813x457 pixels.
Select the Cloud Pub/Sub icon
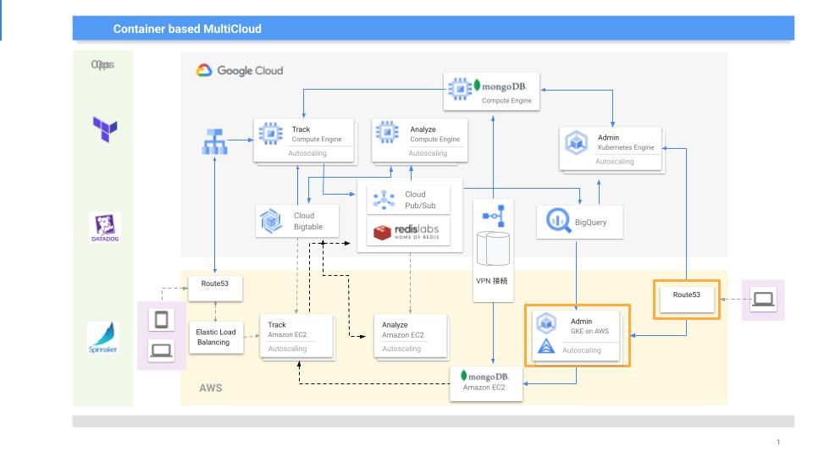(x=385, y=200)
